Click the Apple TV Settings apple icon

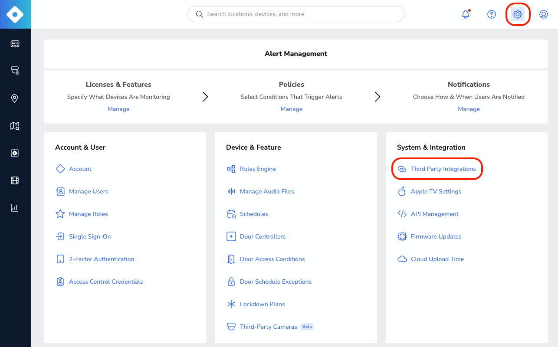[402, 191]
